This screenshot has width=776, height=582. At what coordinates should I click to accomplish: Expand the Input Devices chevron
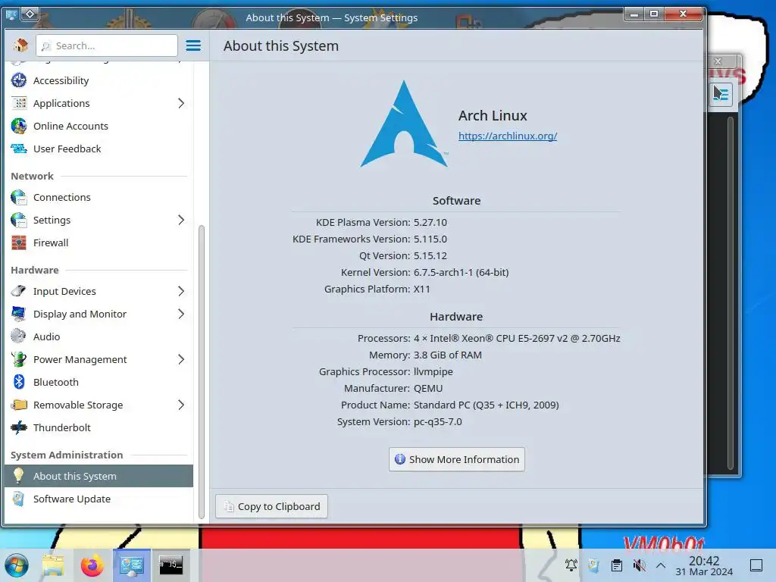(181, 292)
